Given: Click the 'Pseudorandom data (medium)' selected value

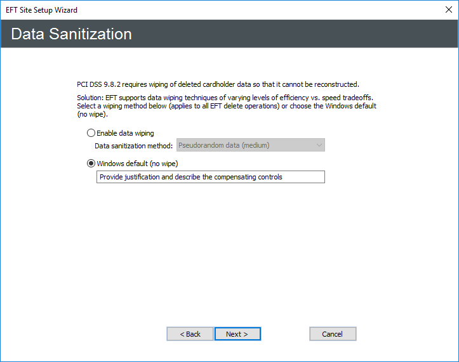Looking at the screenshot, I should click(x=223, y=145).
